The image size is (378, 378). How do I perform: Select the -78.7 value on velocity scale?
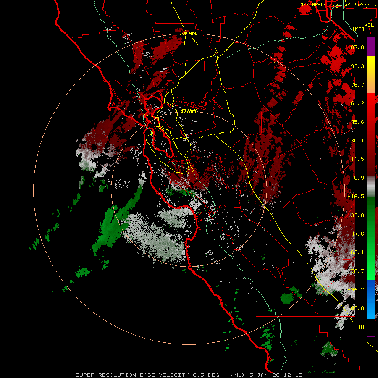tap(356, 271)
